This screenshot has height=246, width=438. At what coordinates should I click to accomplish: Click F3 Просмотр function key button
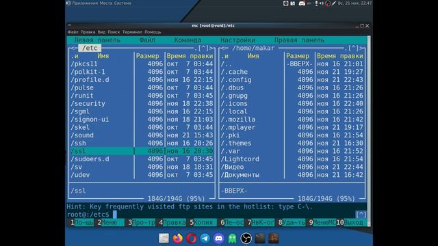coord(140,223)
